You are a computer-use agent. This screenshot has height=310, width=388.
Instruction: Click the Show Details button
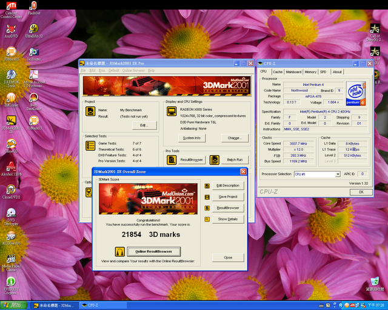pyautogui.click(x=228, y=219)
